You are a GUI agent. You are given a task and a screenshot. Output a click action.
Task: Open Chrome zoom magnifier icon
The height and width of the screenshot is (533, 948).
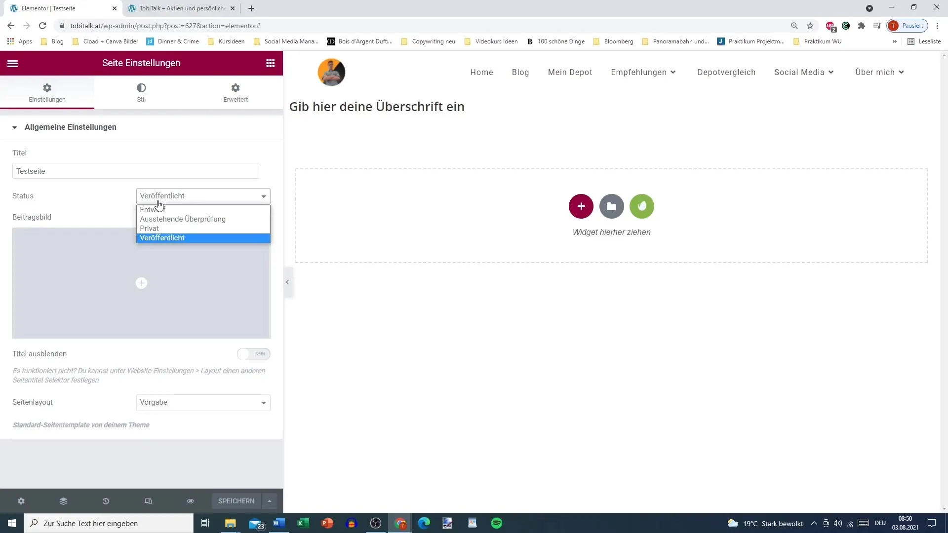point(794,26)
